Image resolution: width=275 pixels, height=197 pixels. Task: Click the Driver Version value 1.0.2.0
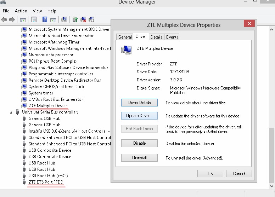(x=176, y=80)
